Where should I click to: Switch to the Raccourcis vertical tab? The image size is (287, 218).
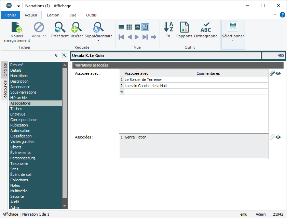click(5, 89)
